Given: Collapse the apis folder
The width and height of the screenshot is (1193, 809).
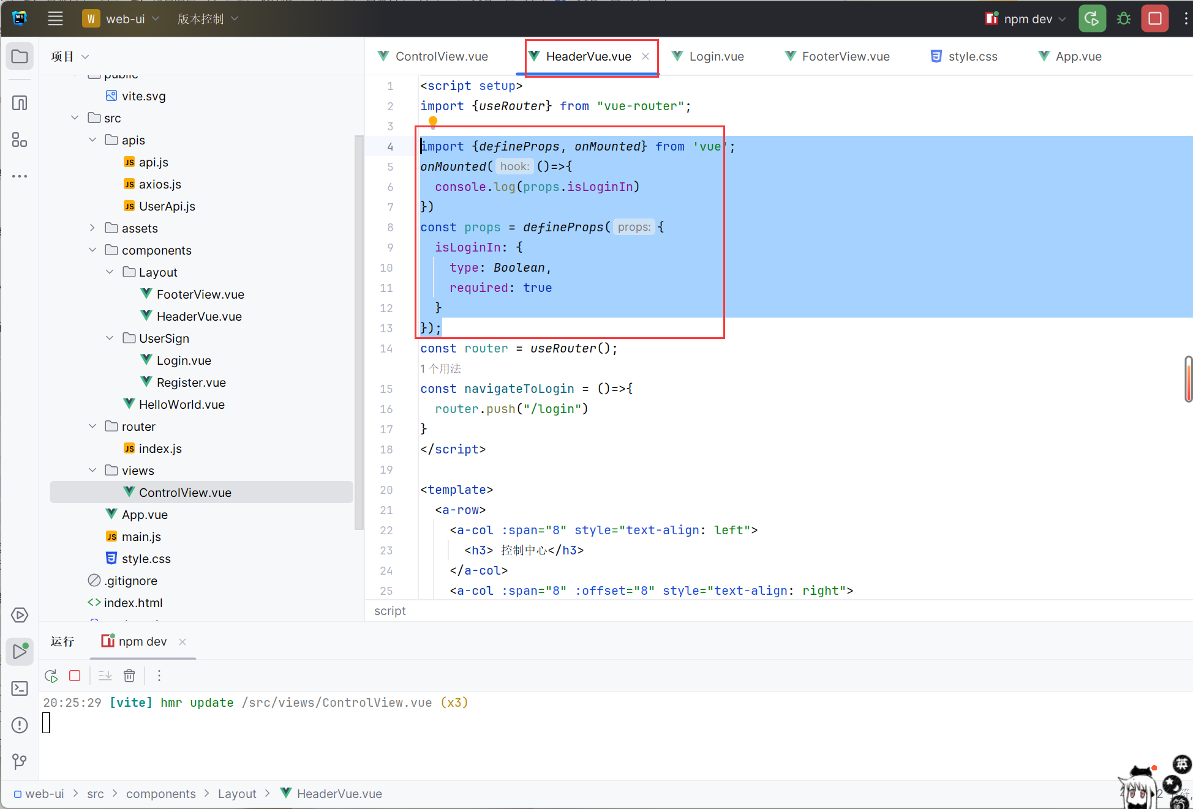Looking at the screenshot, I should (92, 140).
